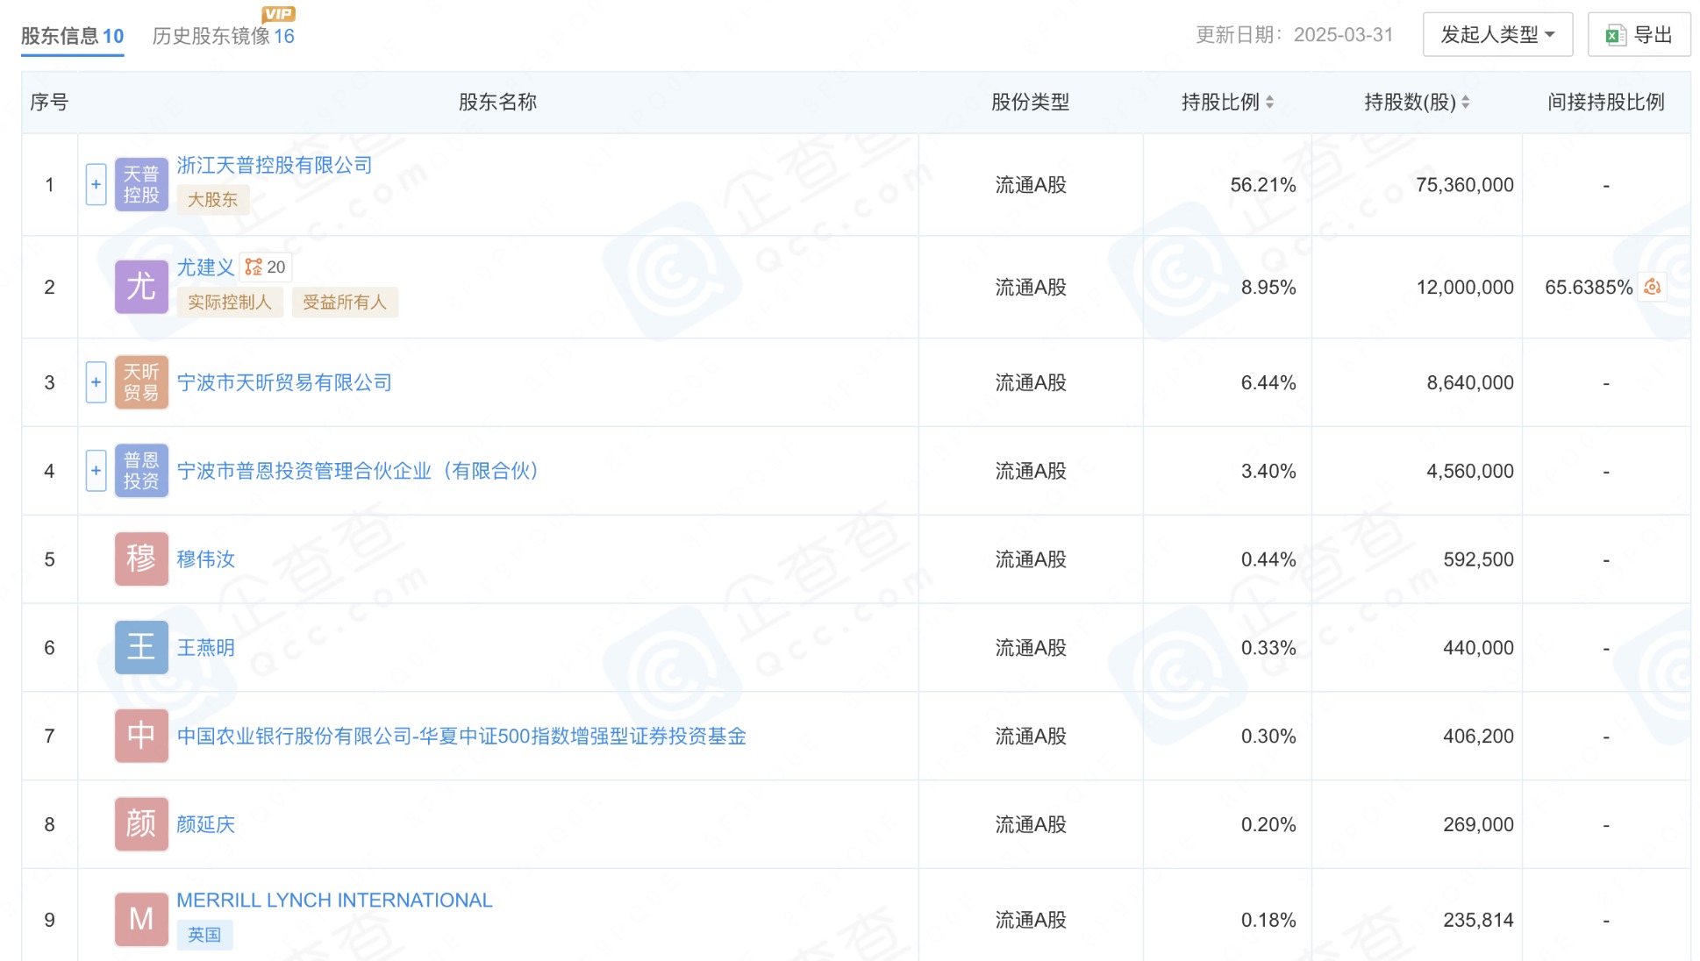Click the 普恩投资 logo icon
1700x961 pixels.
point(141,471)
